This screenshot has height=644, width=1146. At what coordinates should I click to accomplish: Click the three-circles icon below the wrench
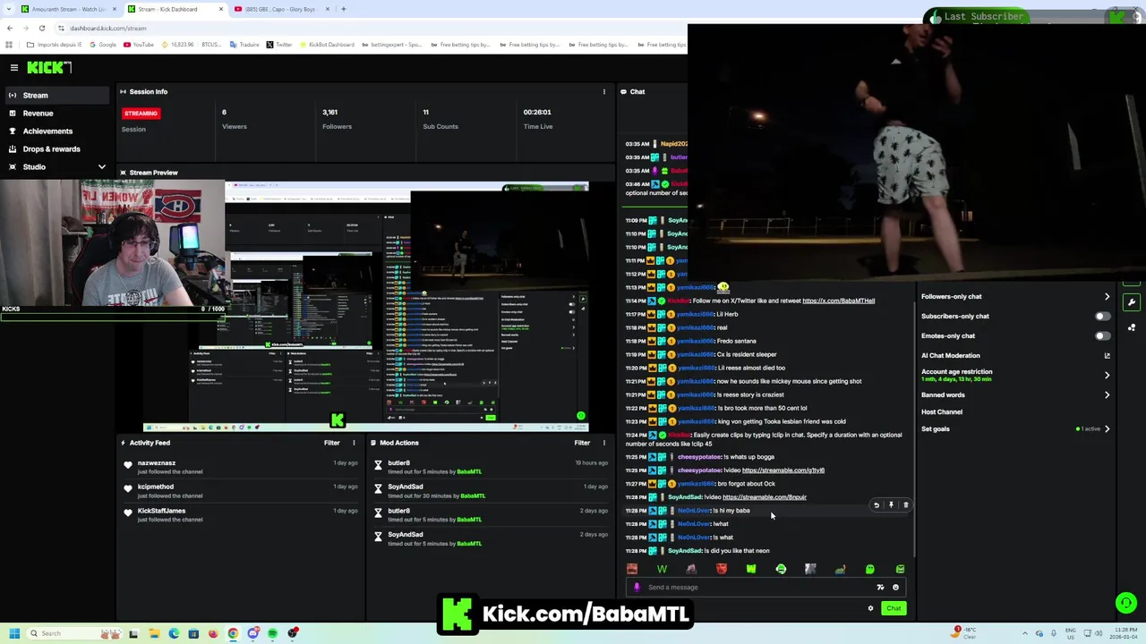tap(1132, 327)
